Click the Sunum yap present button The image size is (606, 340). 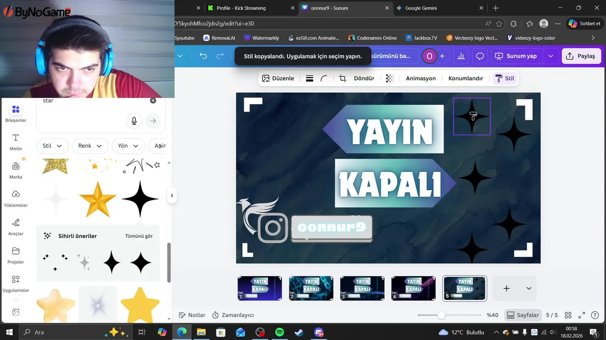pos(517,56)
